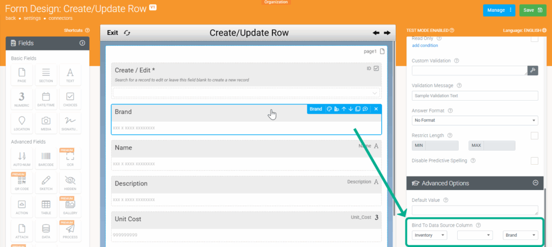Click the MIN length input
The width and height of the screenshot is (552, 247).
(442, 145)
